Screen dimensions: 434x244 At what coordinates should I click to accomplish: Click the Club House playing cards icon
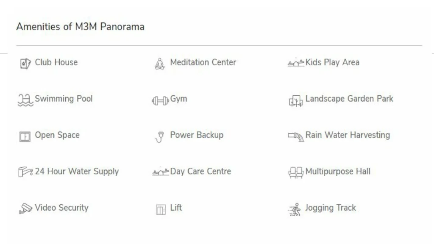pos(25,64)
